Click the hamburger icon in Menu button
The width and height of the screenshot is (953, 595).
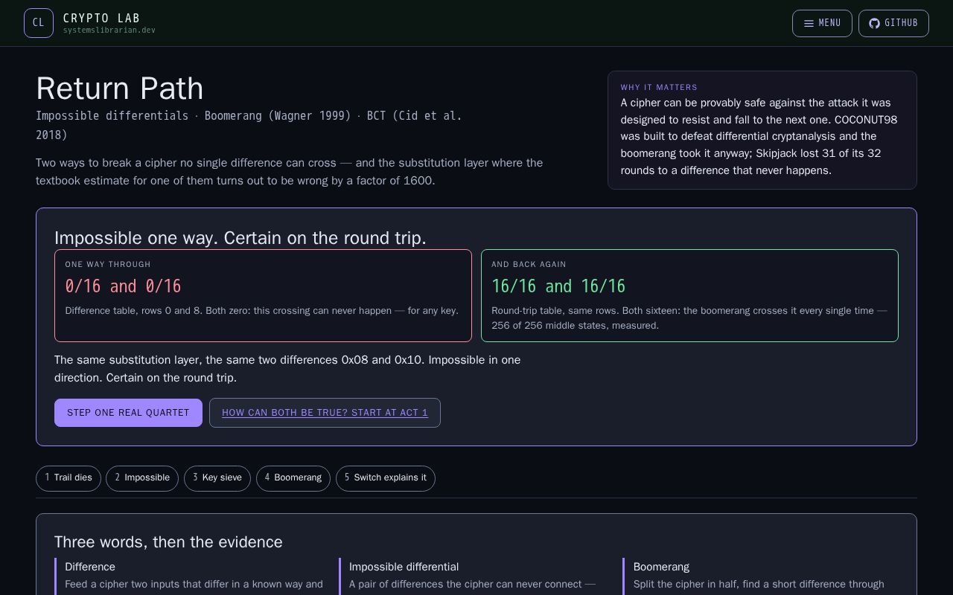pos(809,23)
